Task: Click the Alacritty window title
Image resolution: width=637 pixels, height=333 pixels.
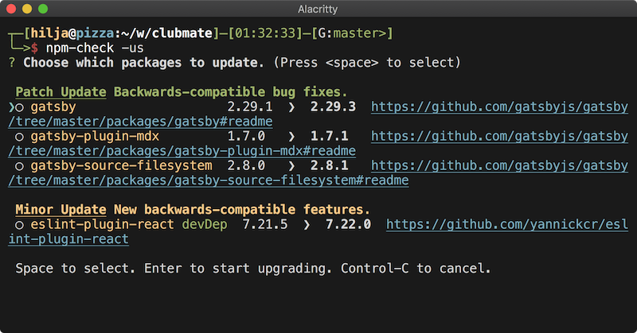Action: point(318,9)
